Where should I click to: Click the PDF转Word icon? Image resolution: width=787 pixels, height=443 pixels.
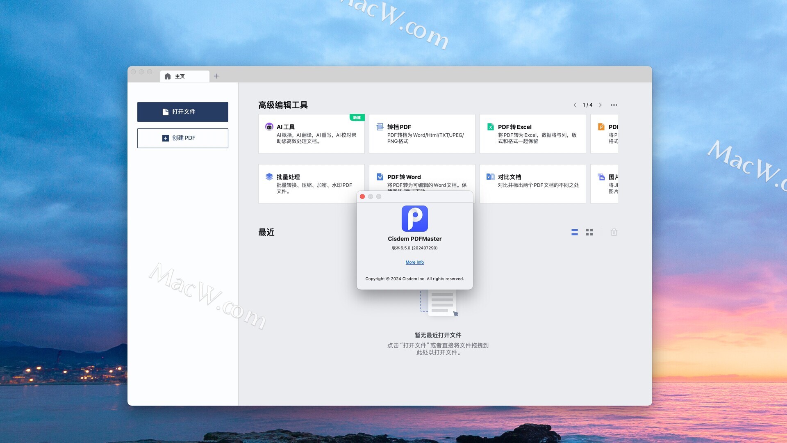pos(380,177)
